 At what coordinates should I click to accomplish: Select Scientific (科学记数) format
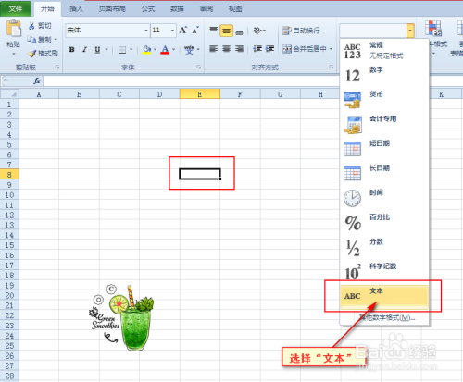tap(384, 272)
